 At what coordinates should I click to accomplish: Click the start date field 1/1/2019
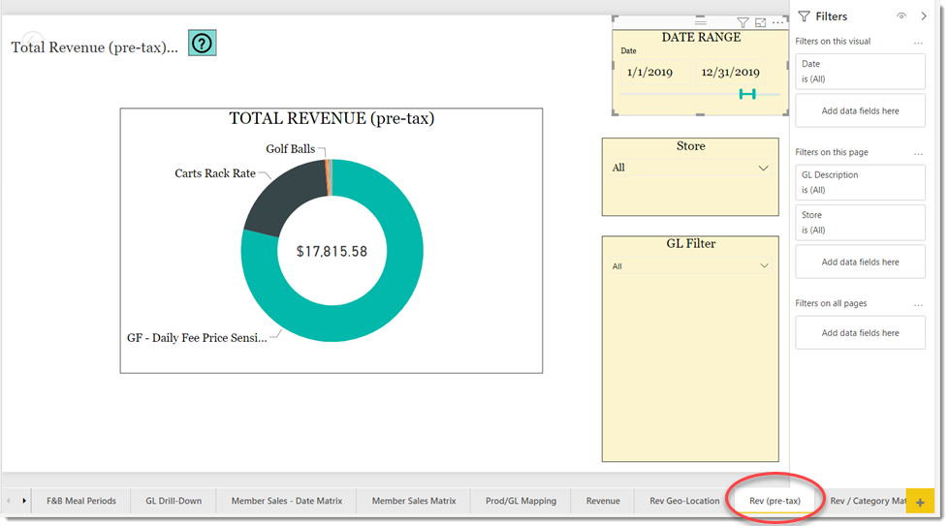(x=655, y=72)
